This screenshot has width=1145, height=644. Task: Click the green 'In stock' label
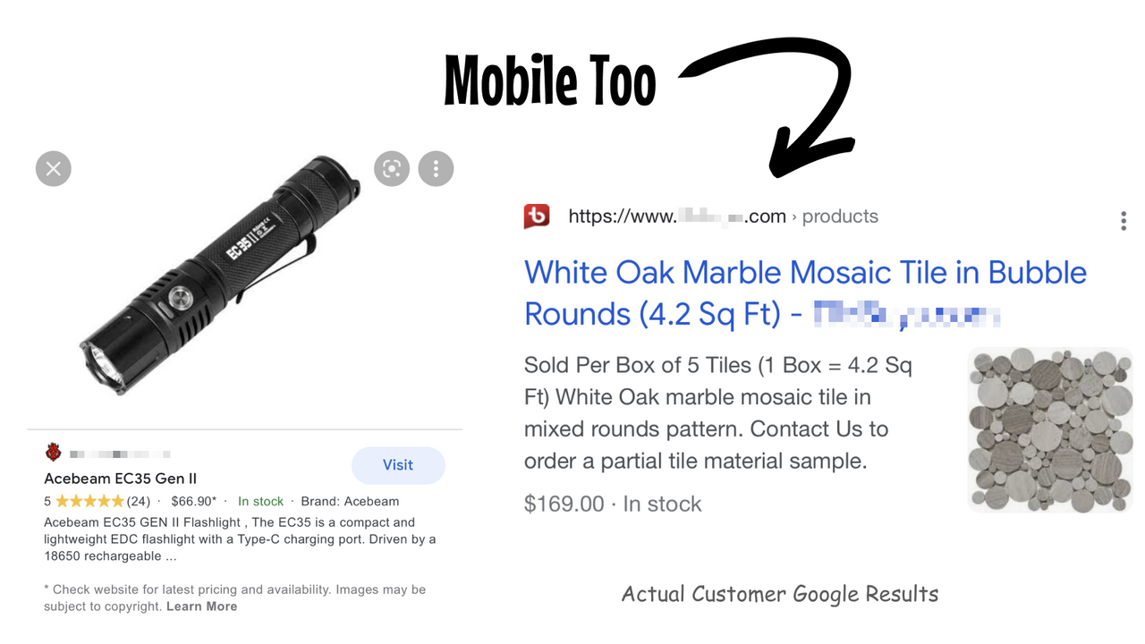point(260,501)
